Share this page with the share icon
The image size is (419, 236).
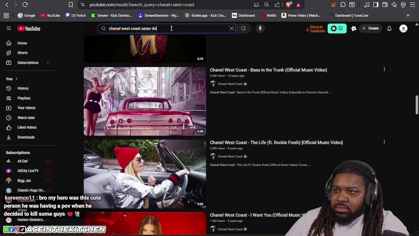pos(277,5)
